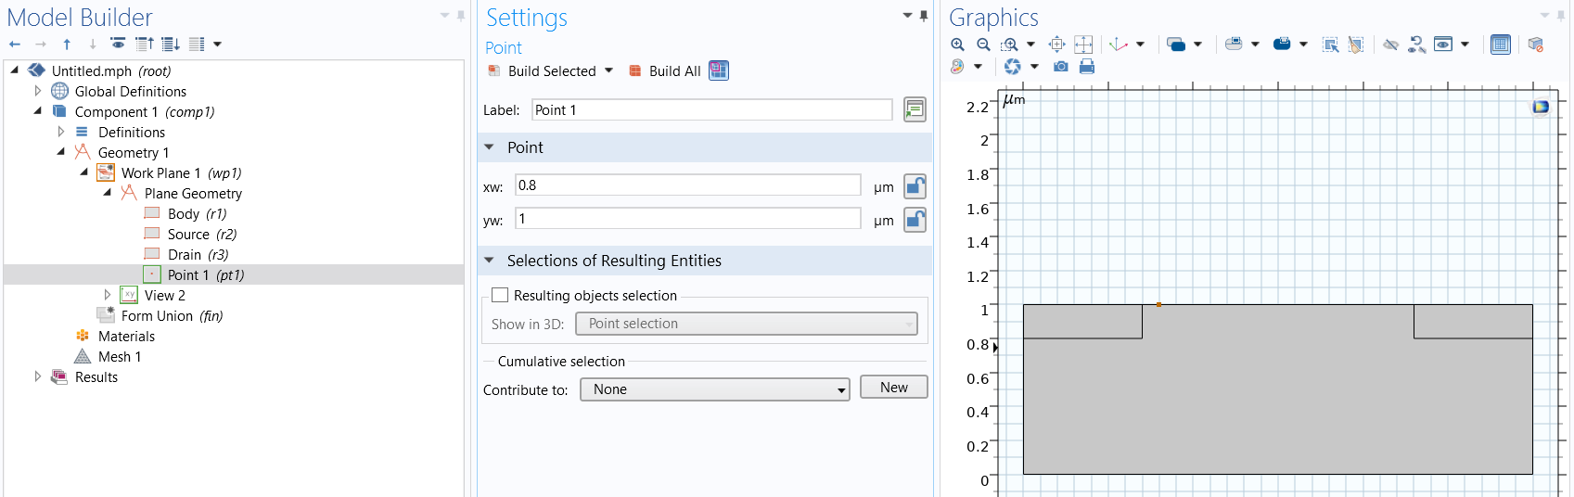Click the yw coordinate input field
Screen dimensions: 1574x497
point(687,219)
